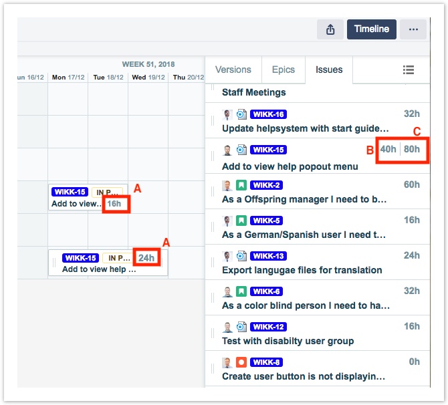Switch to the Epics tab
This screenshot has height=405, width=448.
pos(284,70)
